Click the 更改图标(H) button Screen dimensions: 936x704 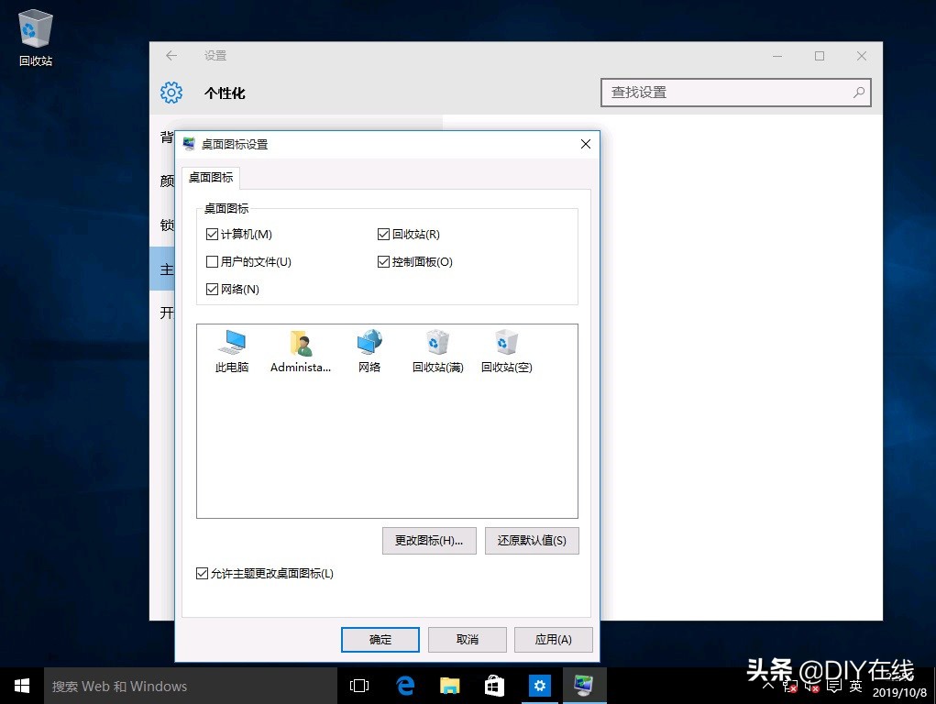tap(428, 540)
